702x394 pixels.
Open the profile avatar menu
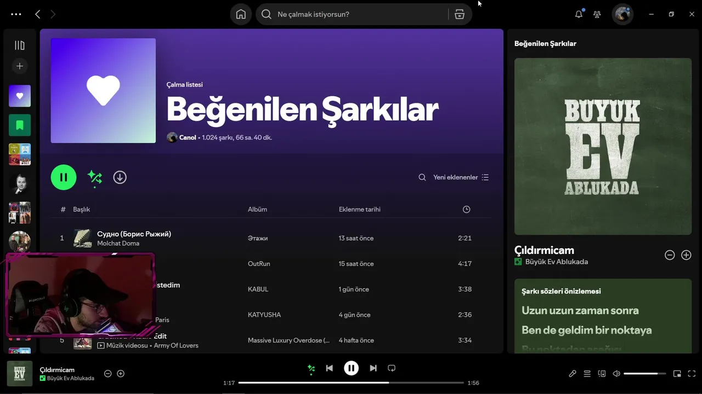pos(622,14)
